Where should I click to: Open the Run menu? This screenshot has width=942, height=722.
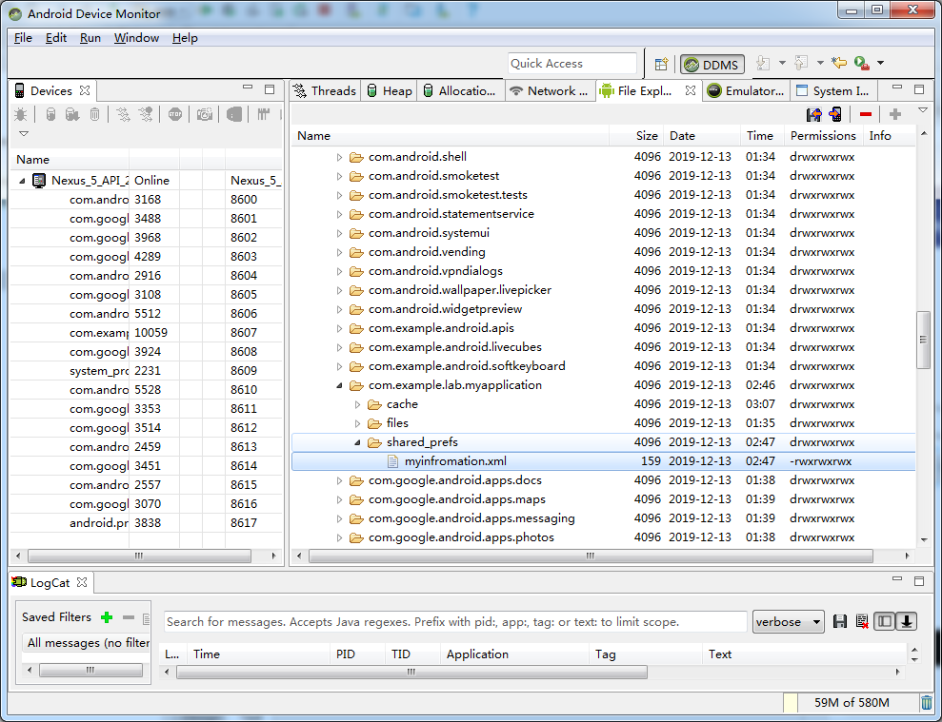point(90,38)
